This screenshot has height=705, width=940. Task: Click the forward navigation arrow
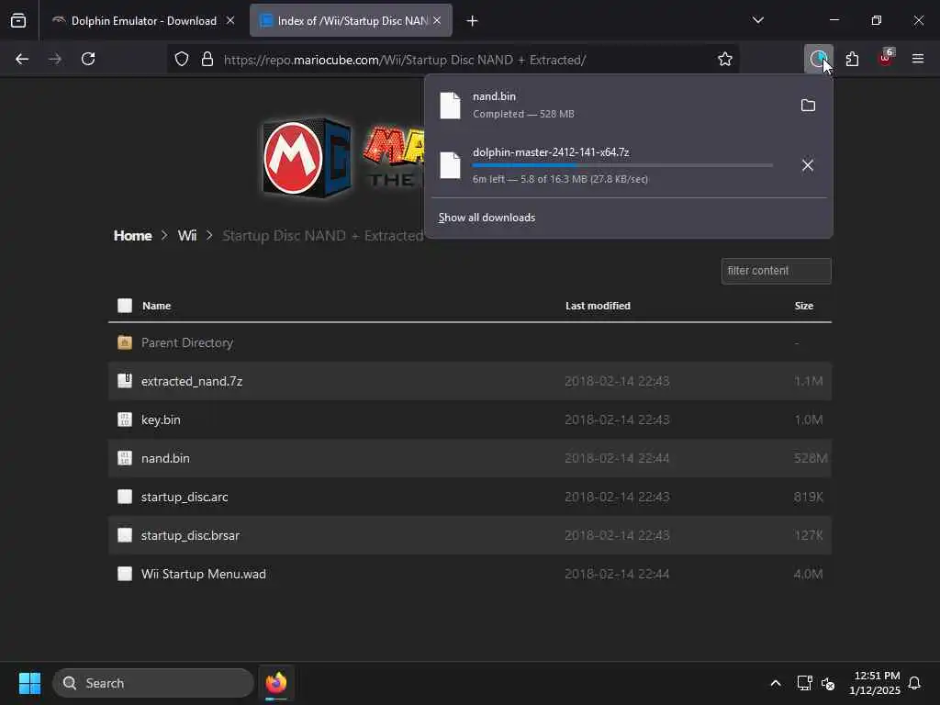click(55, 60)
